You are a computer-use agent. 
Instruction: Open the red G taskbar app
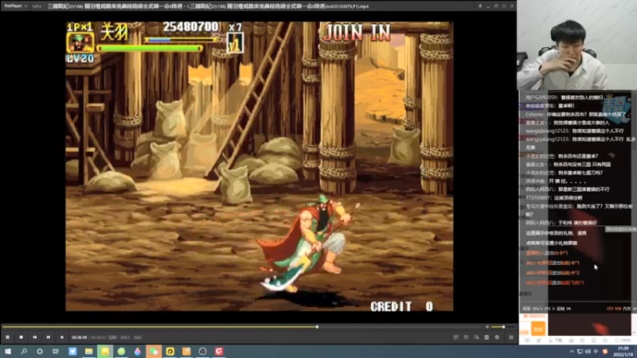(219, 351)
